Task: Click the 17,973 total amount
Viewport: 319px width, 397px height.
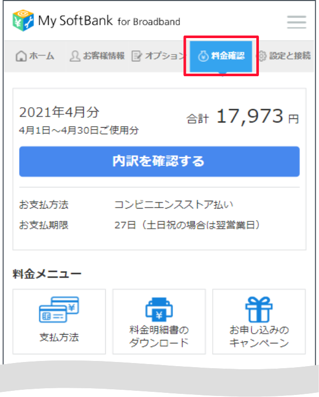Action: 250,116
